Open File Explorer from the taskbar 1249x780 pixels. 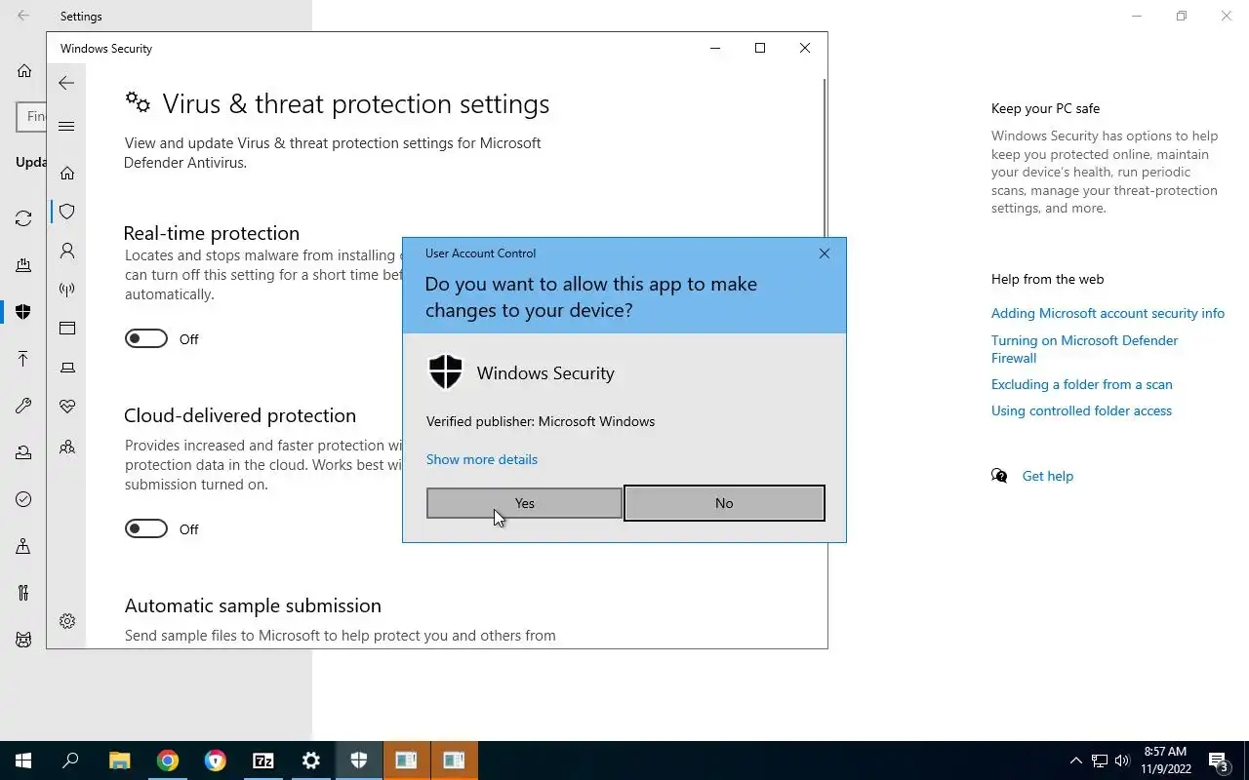[x=119, y=760]
